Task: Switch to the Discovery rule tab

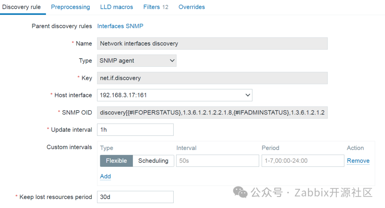Action: pyautogui.click(x=21, y=7)
